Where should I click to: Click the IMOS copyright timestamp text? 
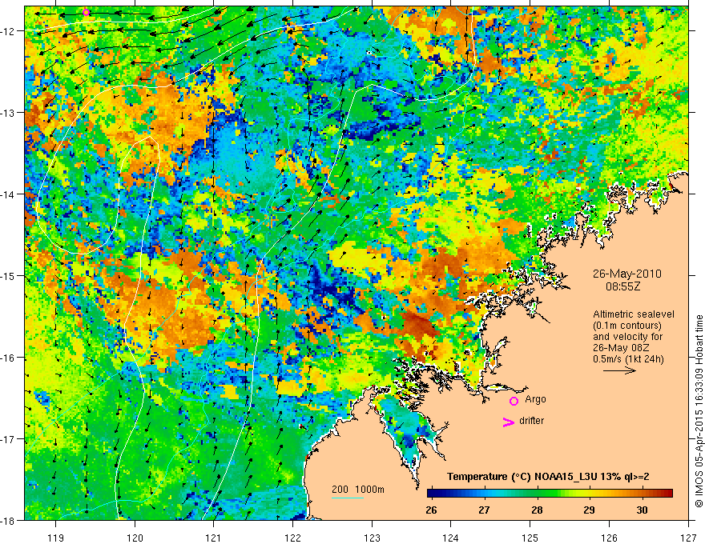(699, 410)
